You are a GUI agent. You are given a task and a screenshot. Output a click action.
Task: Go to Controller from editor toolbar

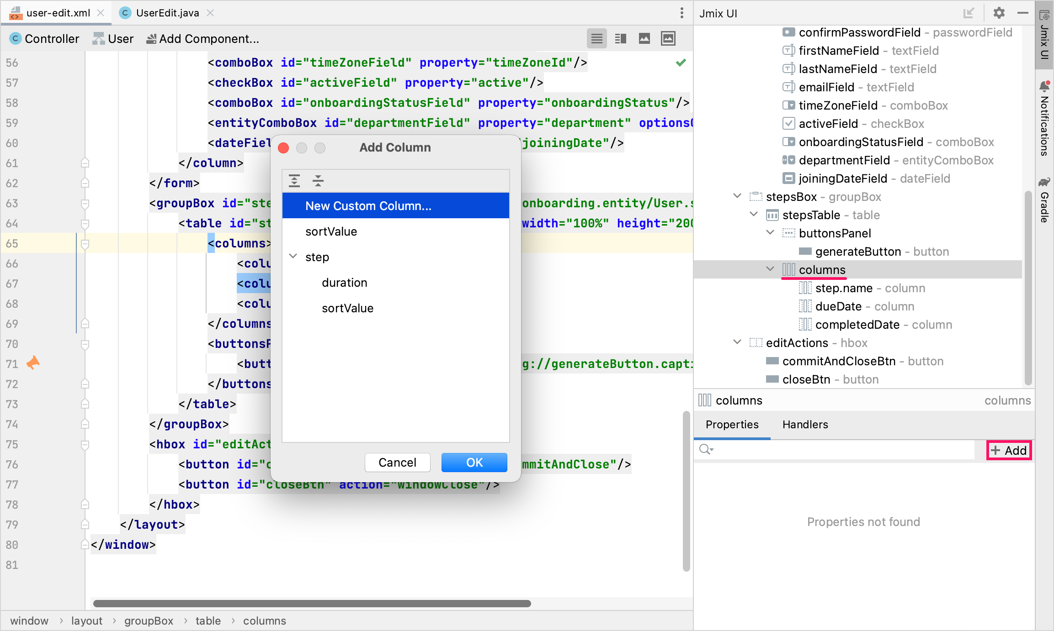44,39
